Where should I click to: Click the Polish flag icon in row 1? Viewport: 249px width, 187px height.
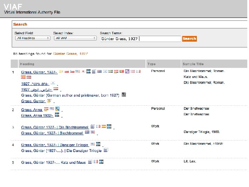click(67, 71)
